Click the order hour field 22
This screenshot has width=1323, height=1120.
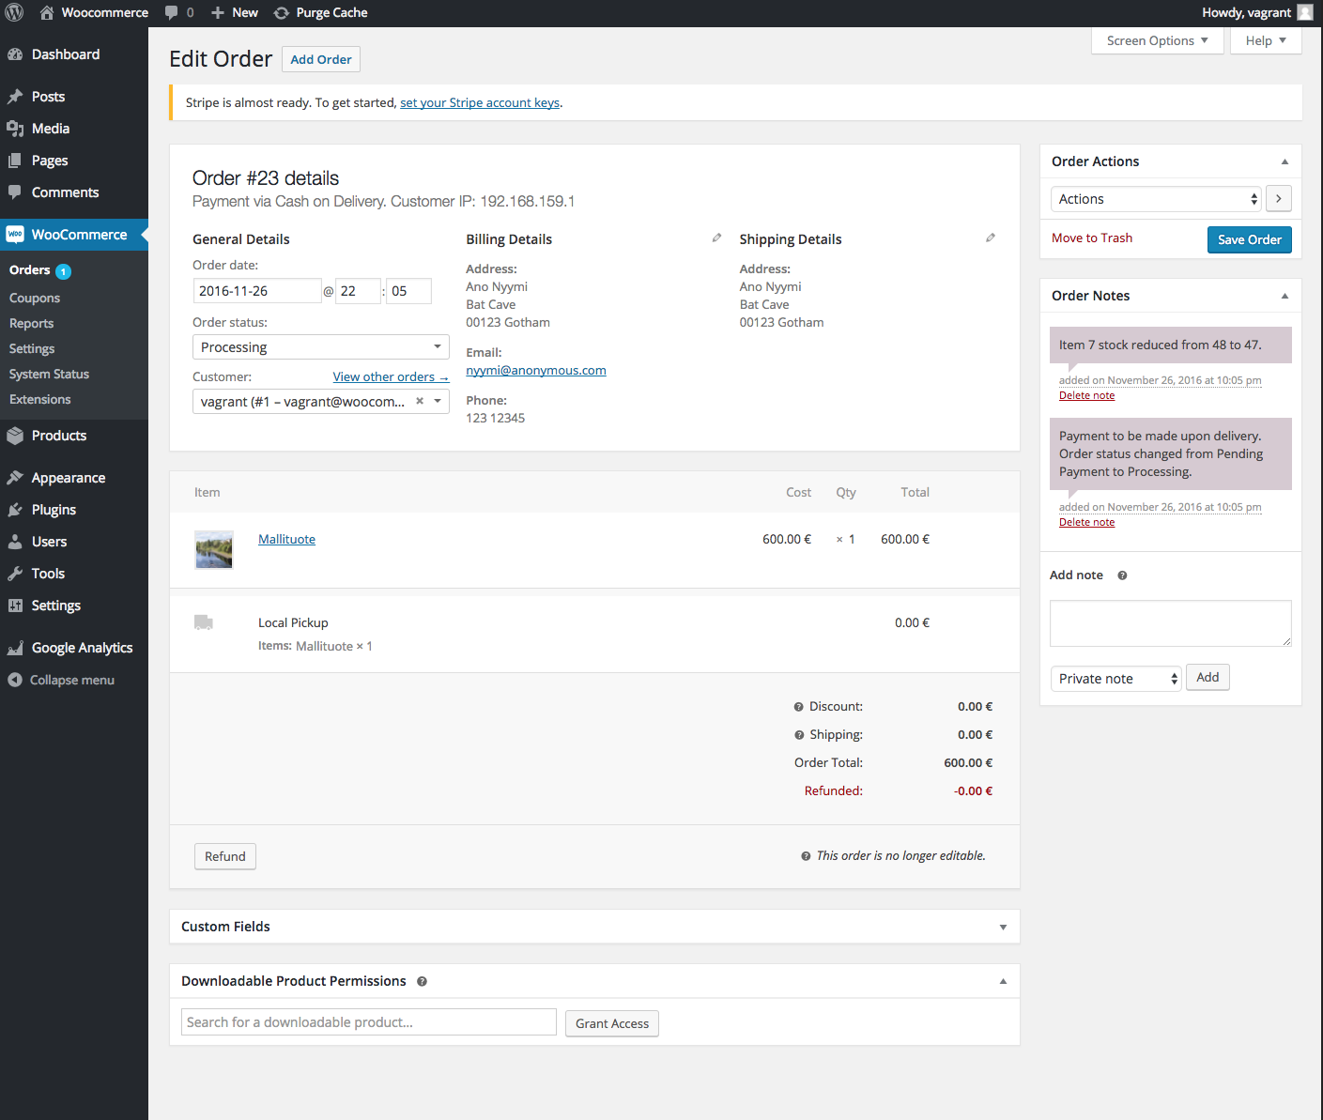click(359, 291)
